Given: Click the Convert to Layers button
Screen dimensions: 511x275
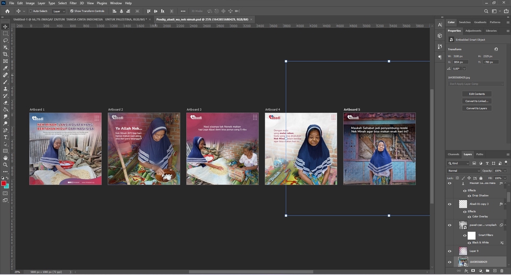Looking at the screenshot, I should coord(477,108).
